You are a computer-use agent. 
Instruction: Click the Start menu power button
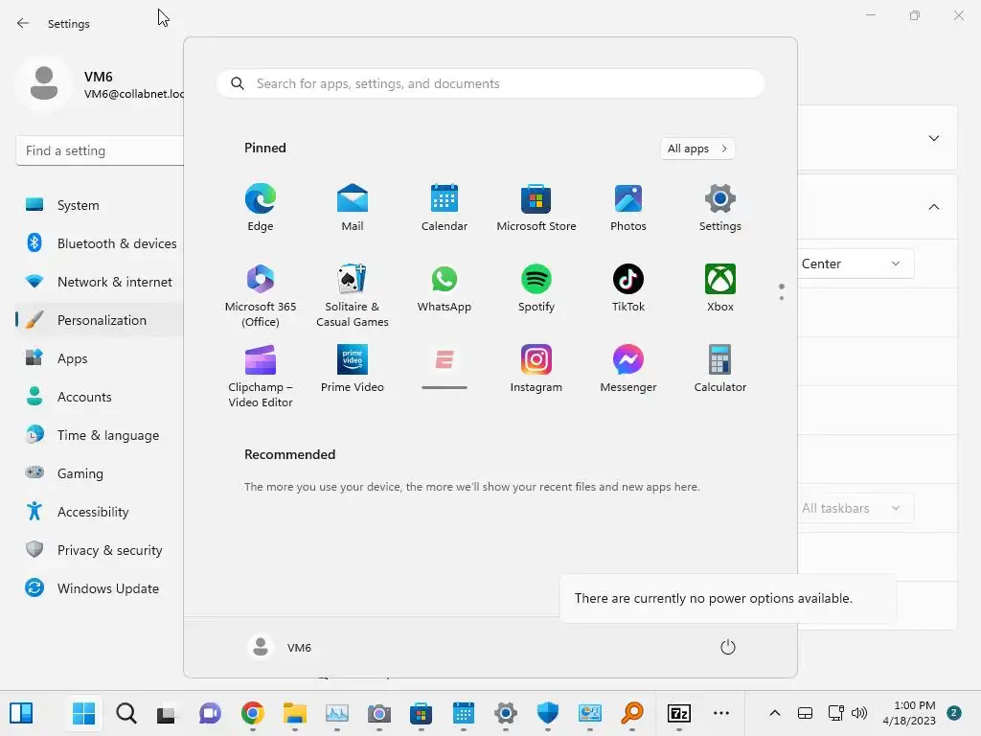[x=728, y=647]
